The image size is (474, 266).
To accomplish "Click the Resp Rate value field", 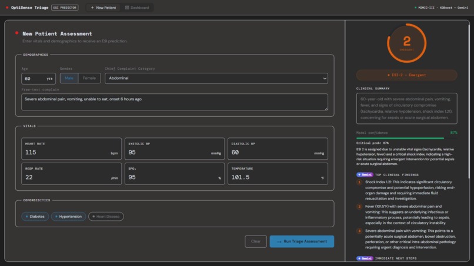I will 71,174.
